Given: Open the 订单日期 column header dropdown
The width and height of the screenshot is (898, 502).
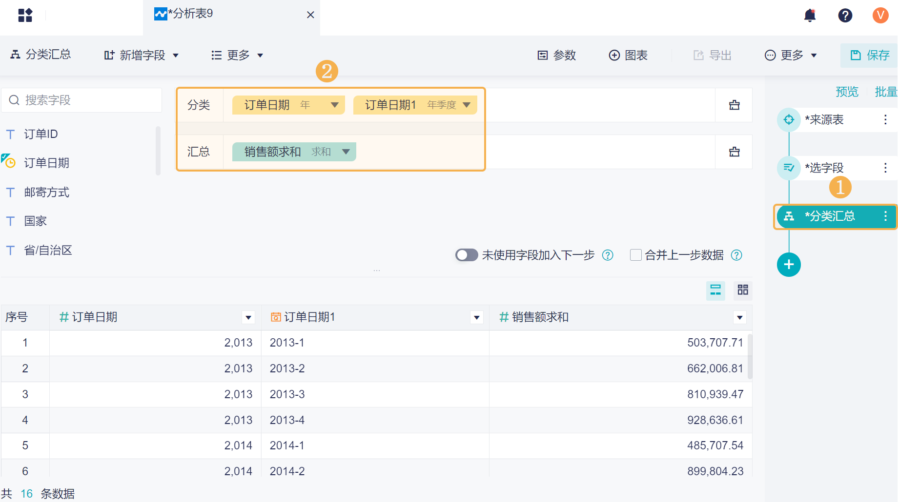Looking at the screenshot, I should [248, 318].
